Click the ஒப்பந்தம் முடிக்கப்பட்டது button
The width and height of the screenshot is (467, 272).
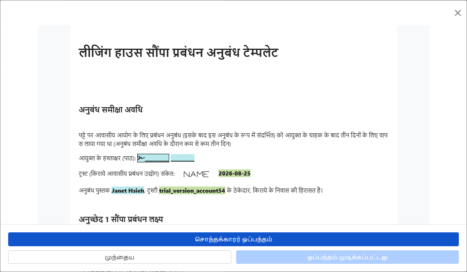[x=347, y=257]
